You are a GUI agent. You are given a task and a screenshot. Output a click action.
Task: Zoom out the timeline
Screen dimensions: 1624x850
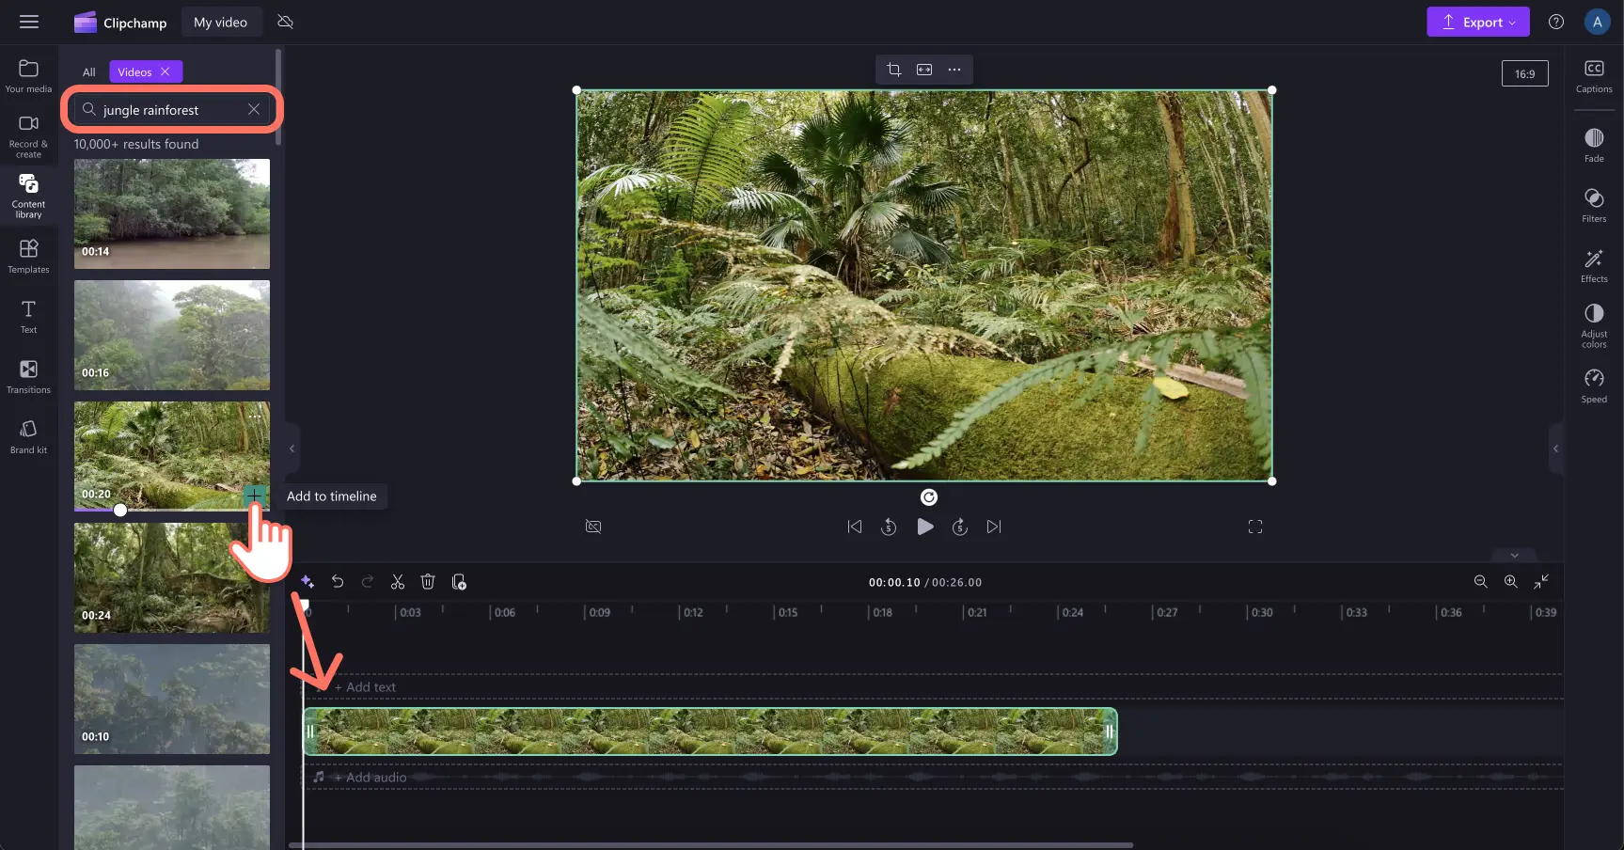tap(1480, 582)
